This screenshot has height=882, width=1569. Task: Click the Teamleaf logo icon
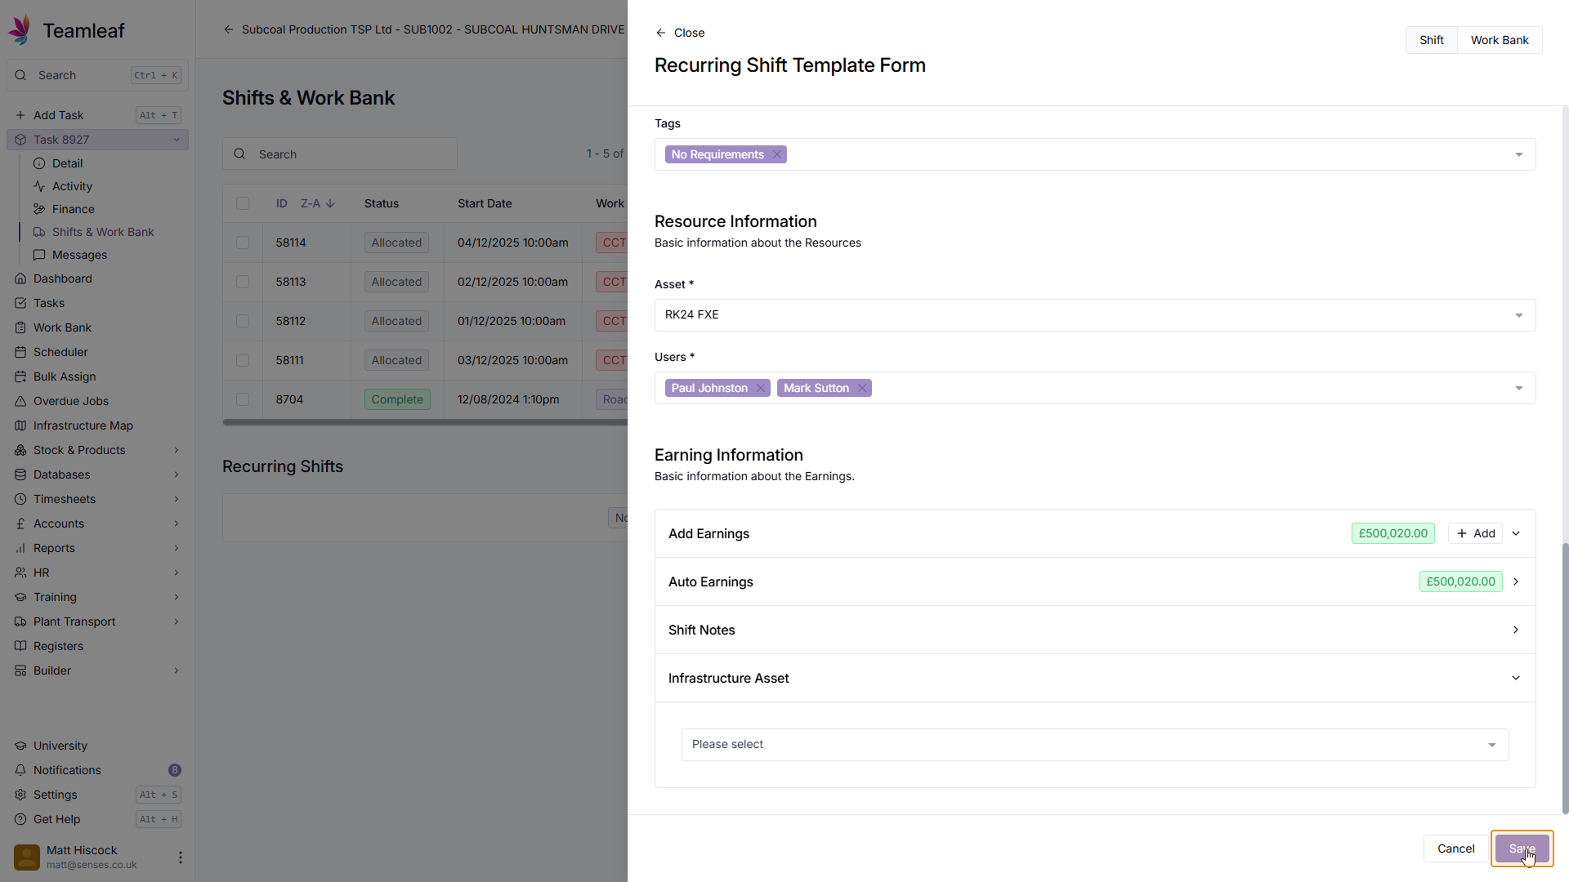click(x=20, y=30)
